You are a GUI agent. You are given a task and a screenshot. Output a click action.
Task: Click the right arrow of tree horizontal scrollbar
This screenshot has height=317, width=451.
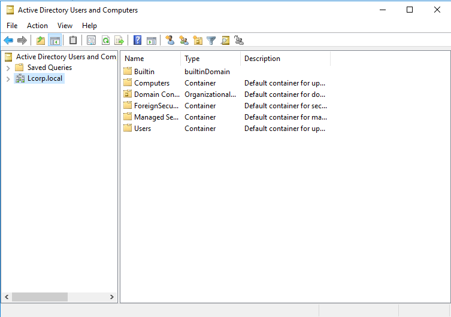coord(112,297)
